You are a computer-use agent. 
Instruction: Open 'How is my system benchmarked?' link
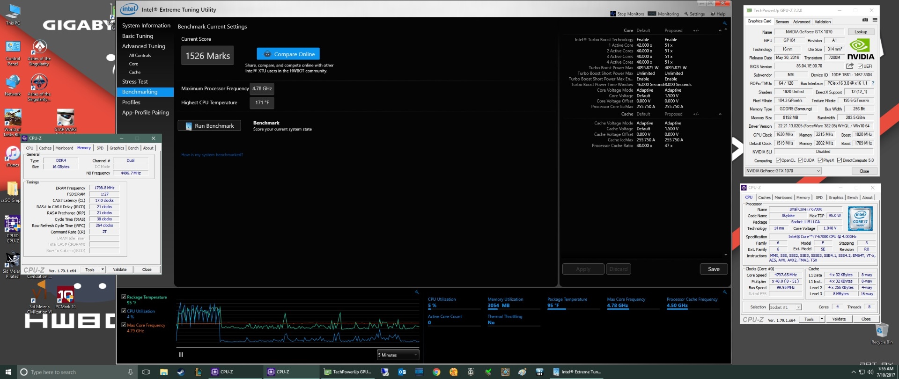(212, 155)
